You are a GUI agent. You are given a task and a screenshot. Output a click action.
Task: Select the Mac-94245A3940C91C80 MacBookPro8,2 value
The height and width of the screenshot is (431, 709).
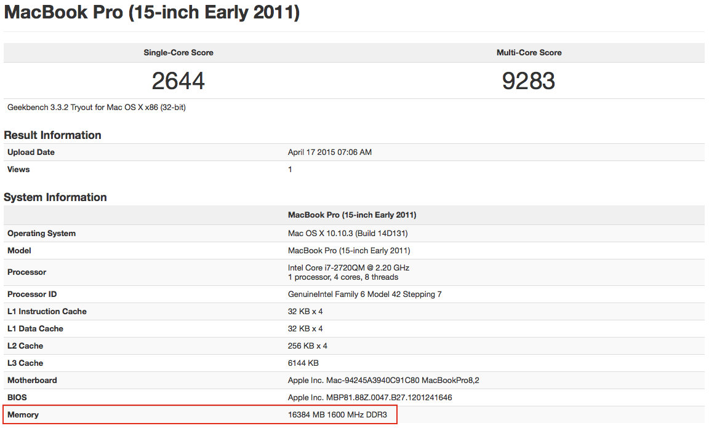[x=383, y=381]
